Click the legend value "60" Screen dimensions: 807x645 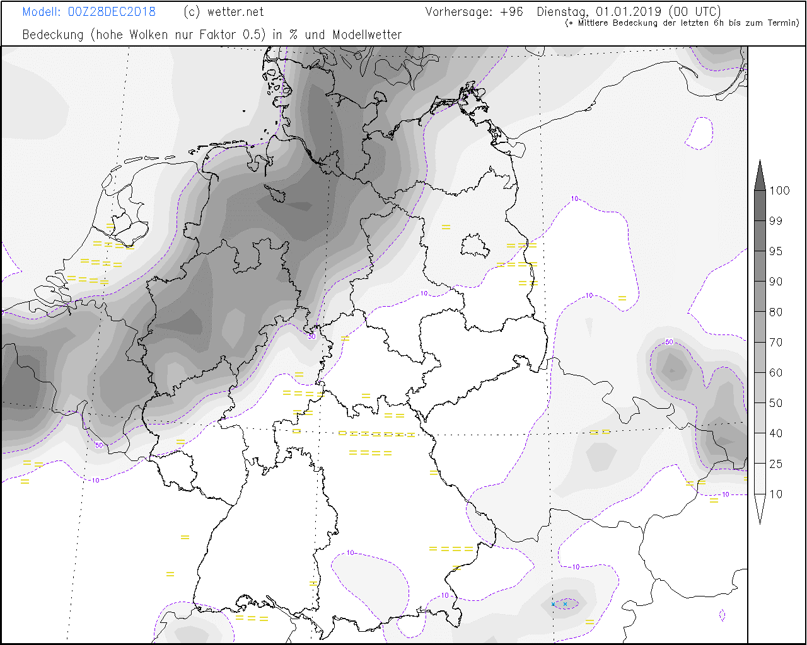776,372
